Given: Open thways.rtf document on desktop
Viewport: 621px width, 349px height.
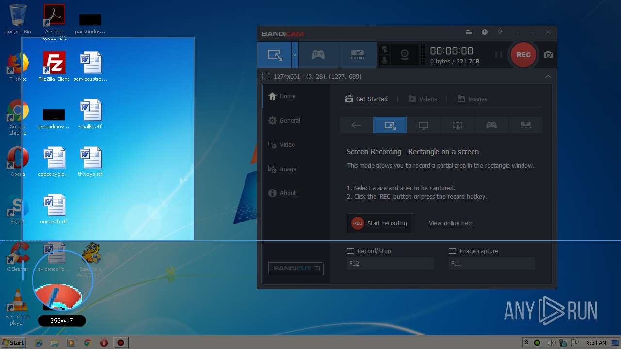Looking at the screenshot, I should (x=90, y=162).
